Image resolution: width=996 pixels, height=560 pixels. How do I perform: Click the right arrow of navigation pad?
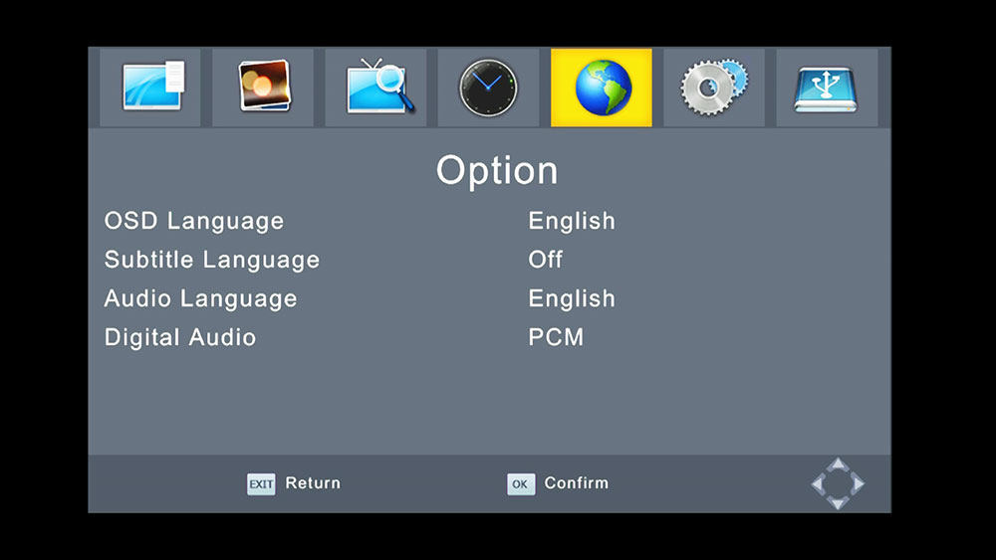[x=858, y=483]
